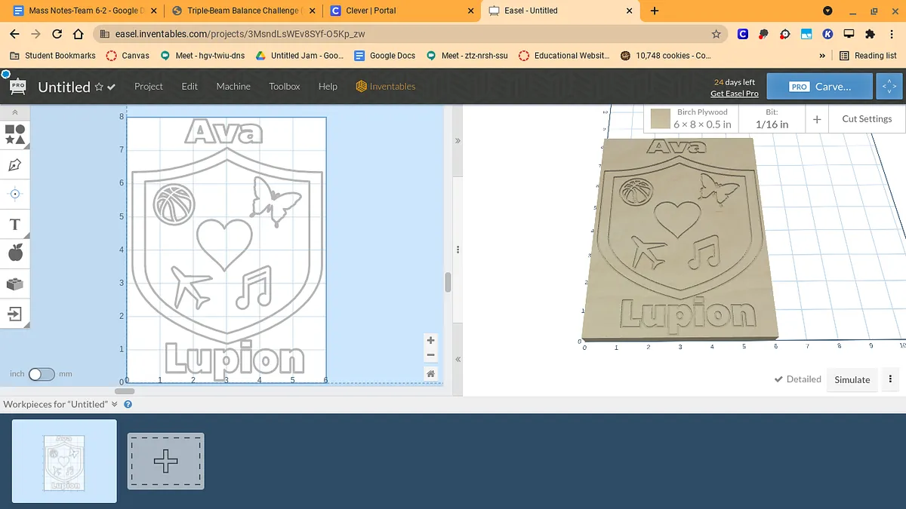Image resolution: width=906 pixels, height=509 pixels.
Task: Open the apple icon library
Action: (15, 253)
